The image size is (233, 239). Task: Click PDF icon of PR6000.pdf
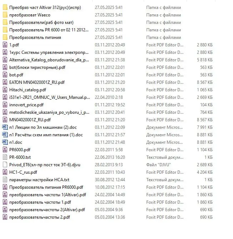5,149
